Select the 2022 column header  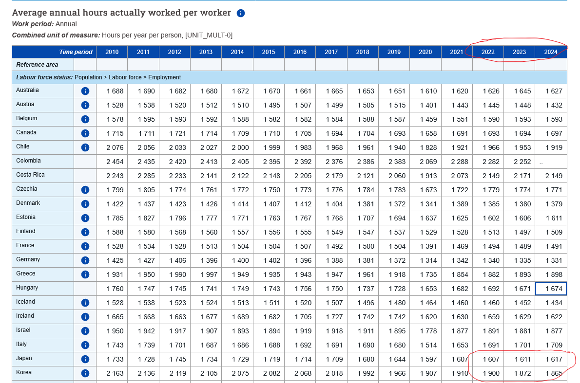click(x=488, y=52)
